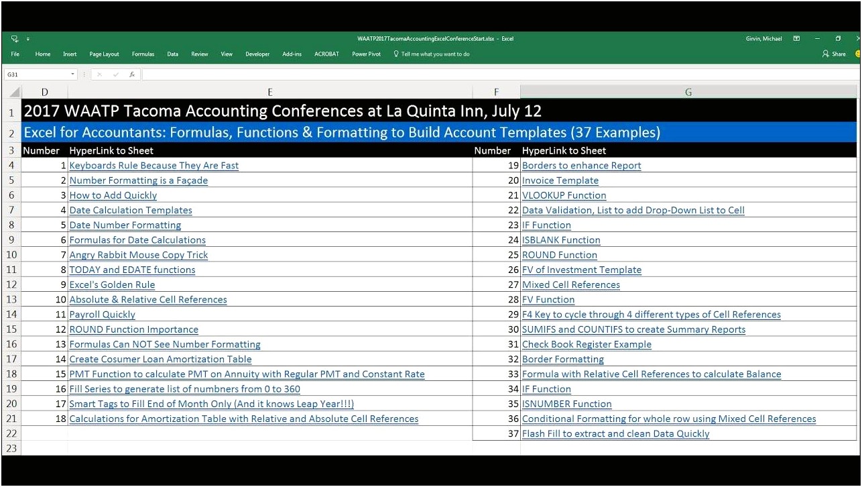Screen dimensions: 862x487
Task: Open Mixed Cell References link in row 12
Action: click(x=571, y=284)
